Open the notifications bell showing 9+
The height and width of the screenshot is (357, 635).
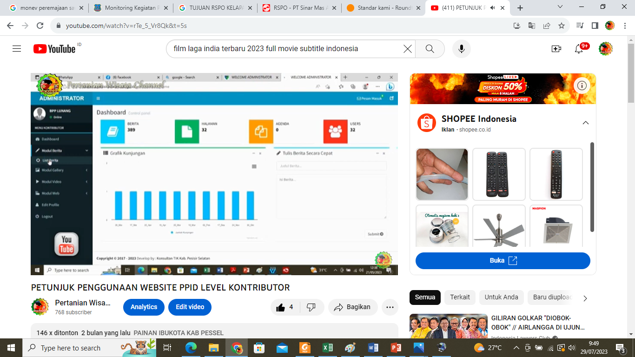click(x=579, y=48)
